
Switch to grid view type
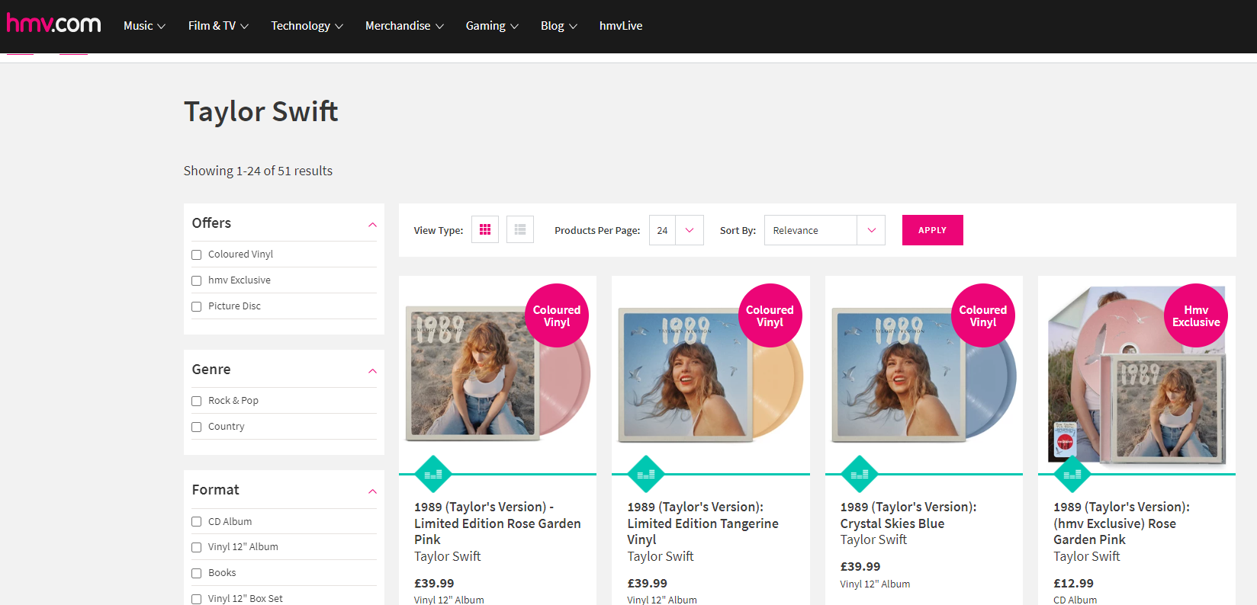tap(485, 229)
